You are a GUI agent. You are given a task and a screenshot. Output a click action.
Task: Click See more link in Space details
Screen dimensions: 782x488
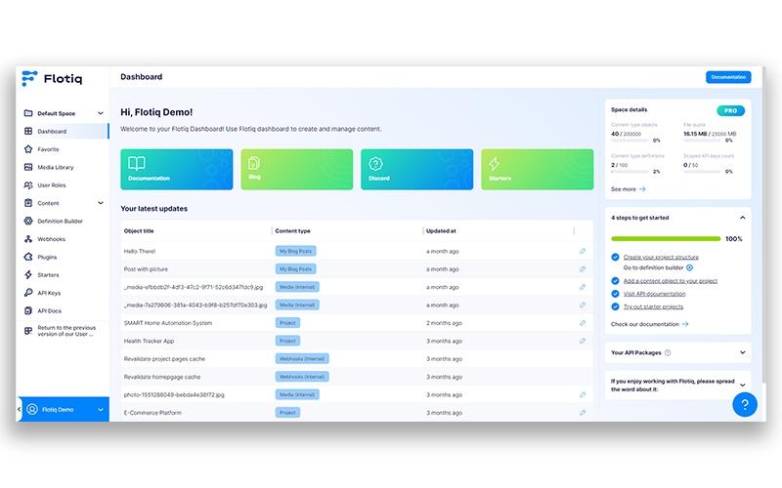coord(628,189)
